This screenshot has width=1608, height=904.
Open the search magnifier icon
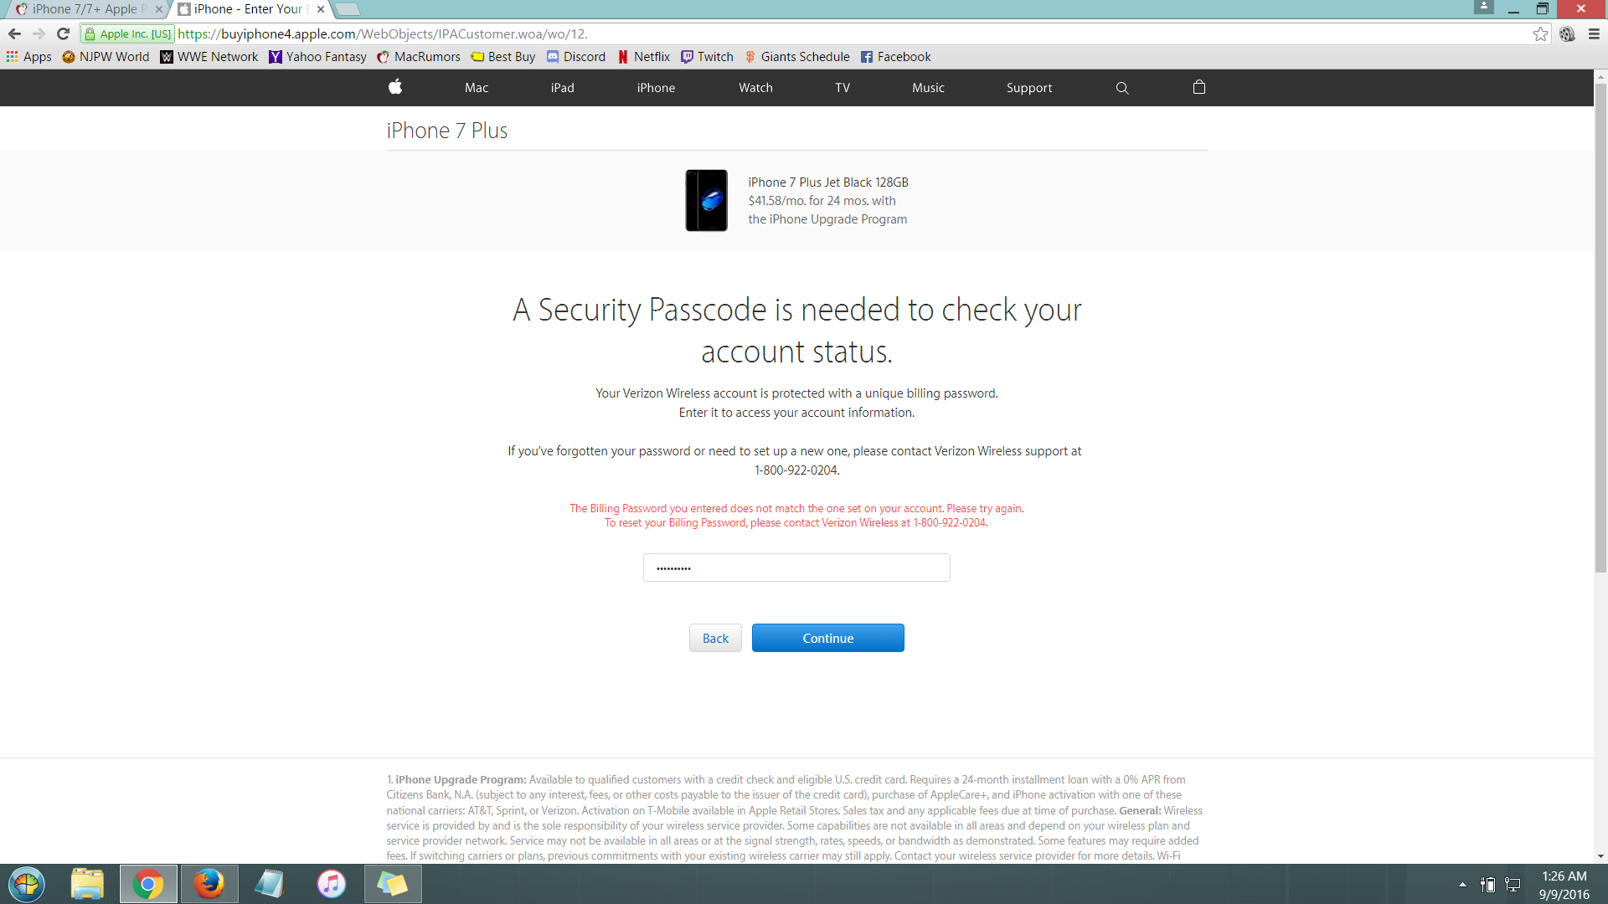click(x=1122, y=88)
